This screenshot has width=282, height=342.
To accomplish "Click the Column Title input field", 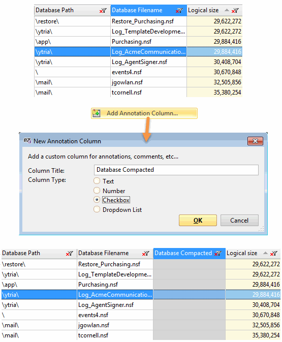I will pos(176,170).
